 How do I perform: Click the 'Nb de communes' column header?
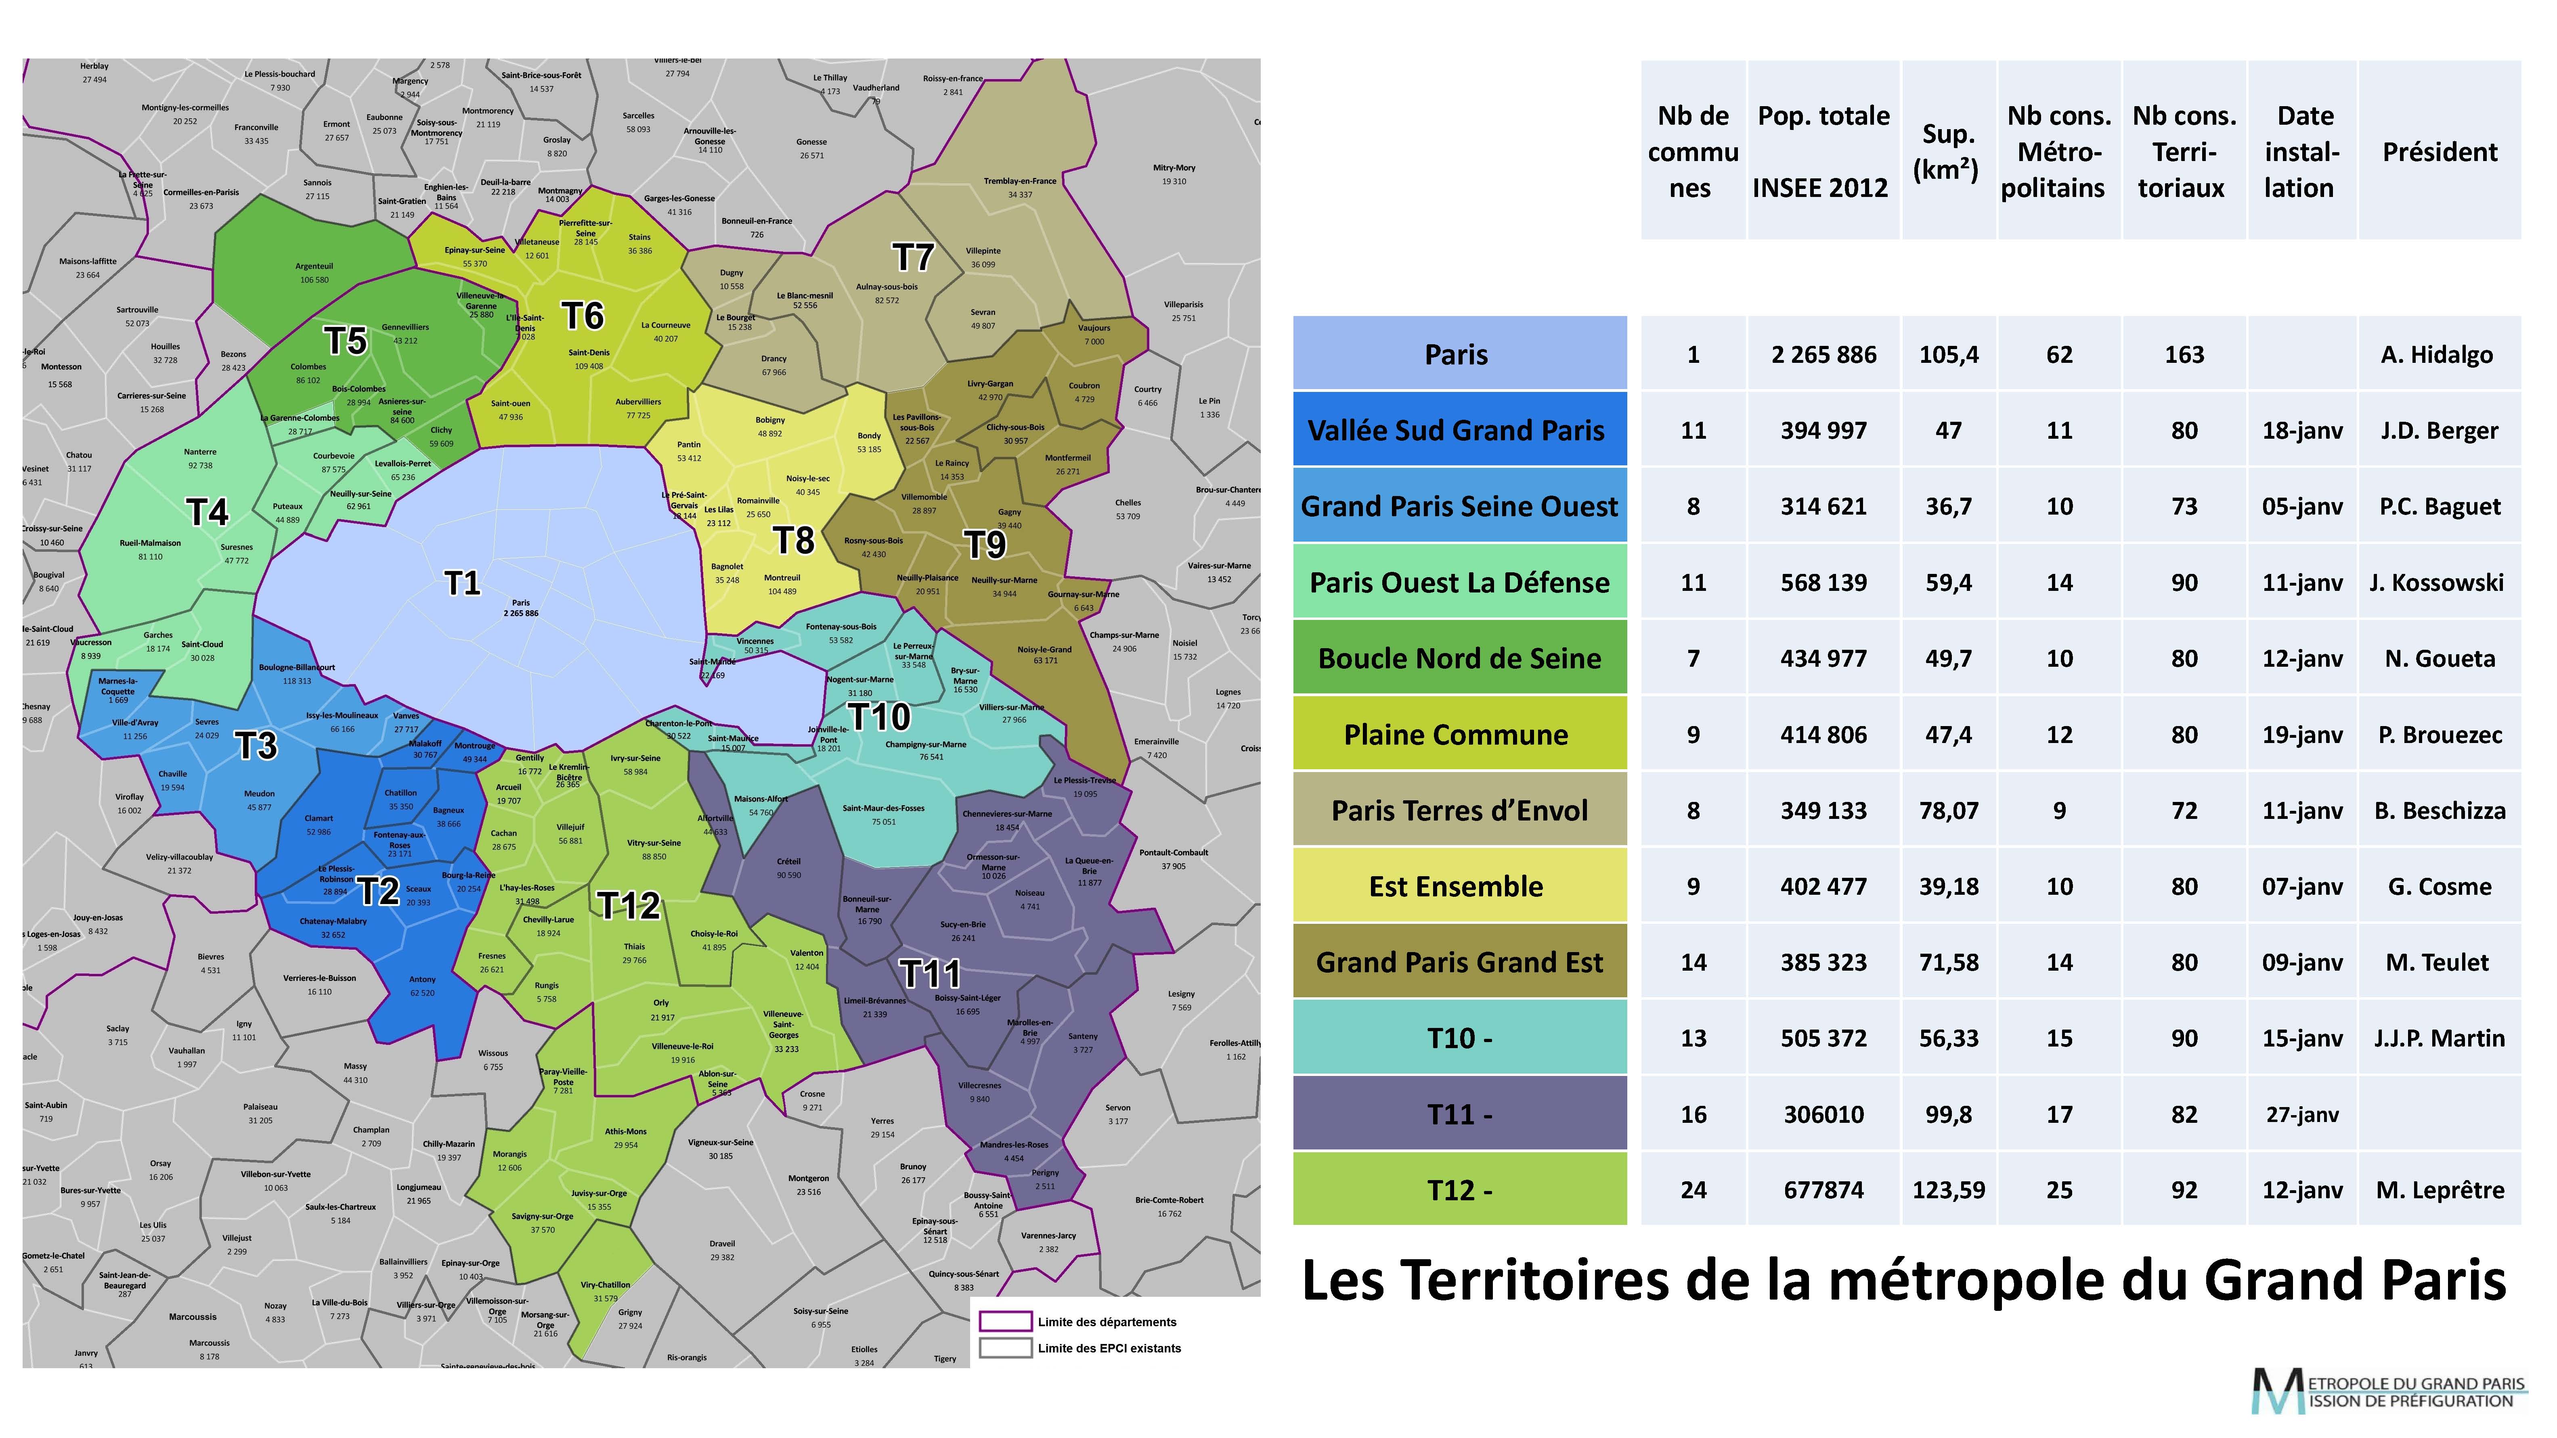[1693, 152]
